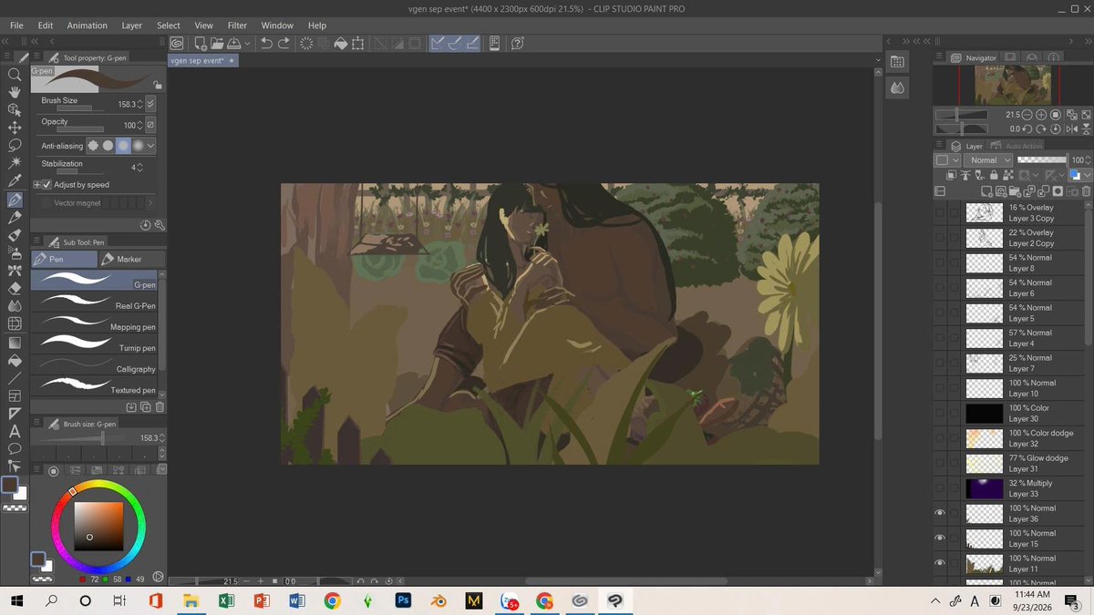Open the save icon dropdown arrow

(x=246, y=43)
